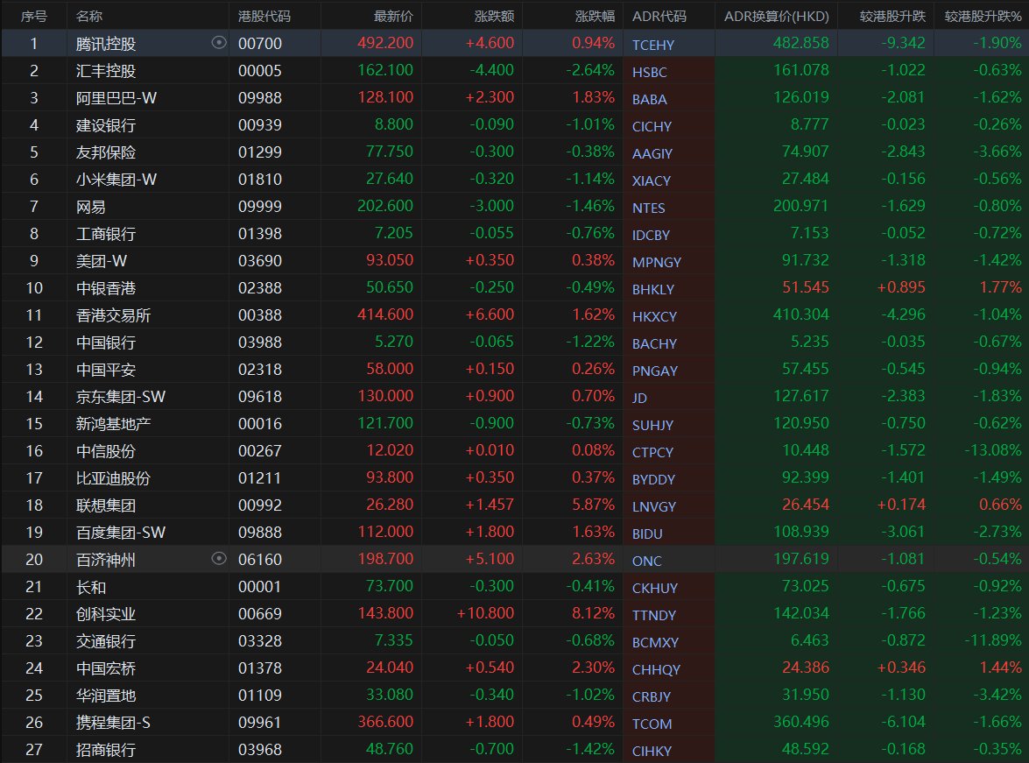Open the TCOM ADR code link

[x=652, y=724]
